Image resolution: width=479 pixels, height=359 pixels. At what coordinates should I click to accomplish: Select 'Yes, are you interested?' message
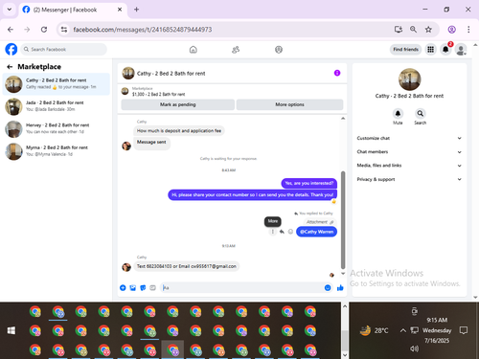[x=309, y=183]
